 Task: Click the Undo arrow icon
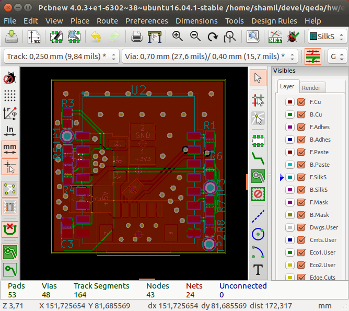point(96,37)
